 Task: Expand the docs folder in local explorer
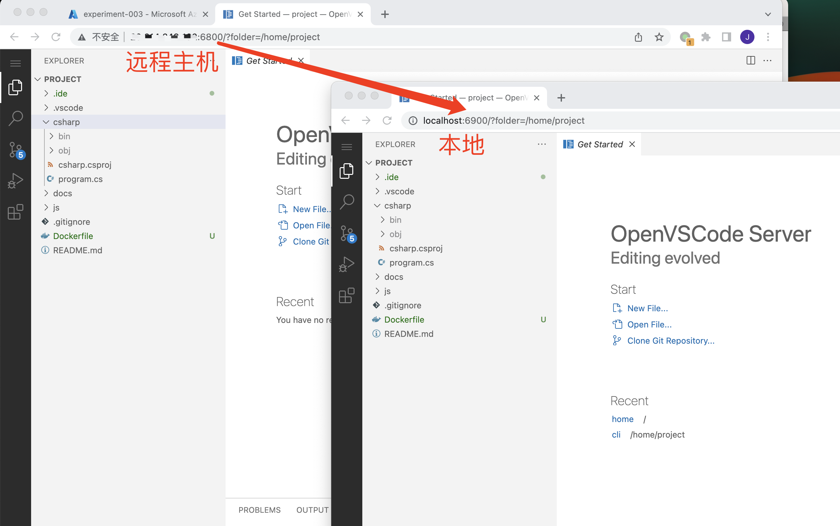click(393, 276)
